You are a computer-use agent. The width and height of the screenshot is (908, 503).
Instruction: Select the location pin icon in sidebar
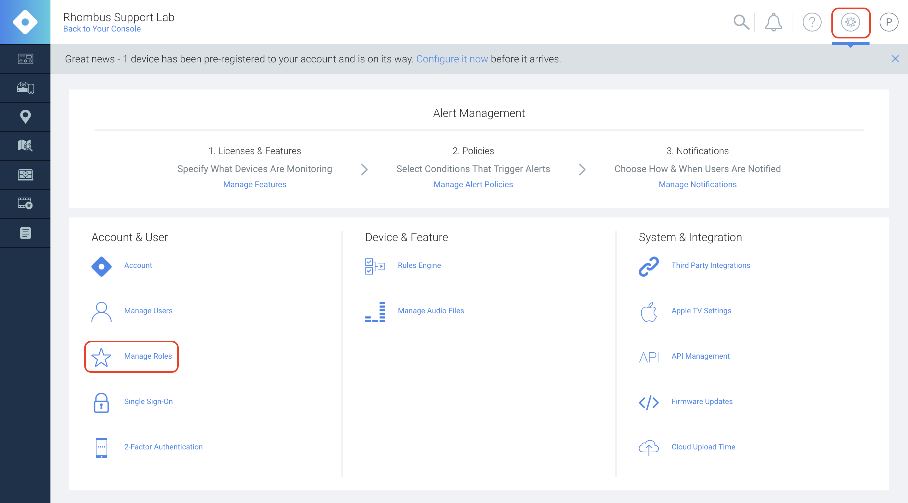[25, 117]
